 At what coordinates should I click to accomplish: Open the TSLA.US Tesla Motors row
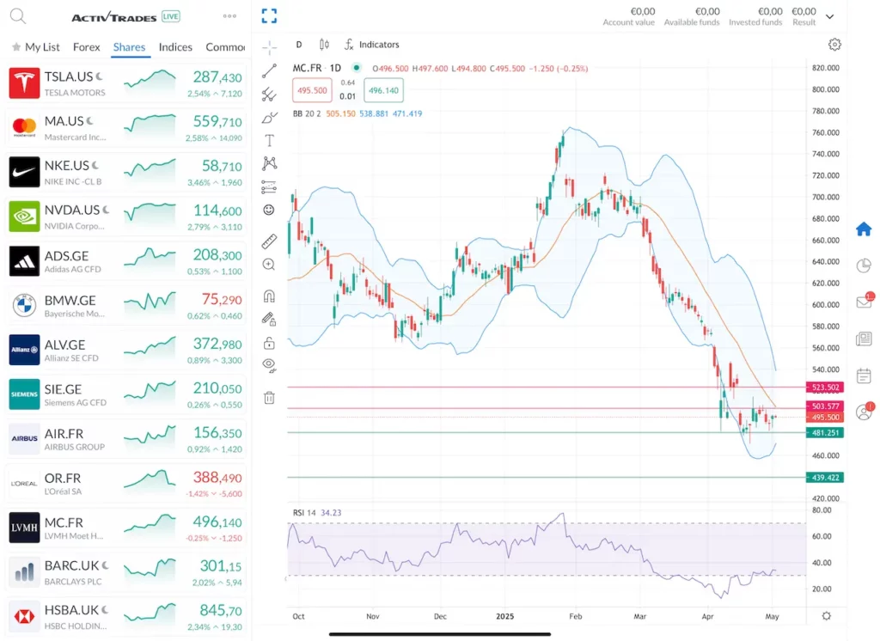point(125,83)
